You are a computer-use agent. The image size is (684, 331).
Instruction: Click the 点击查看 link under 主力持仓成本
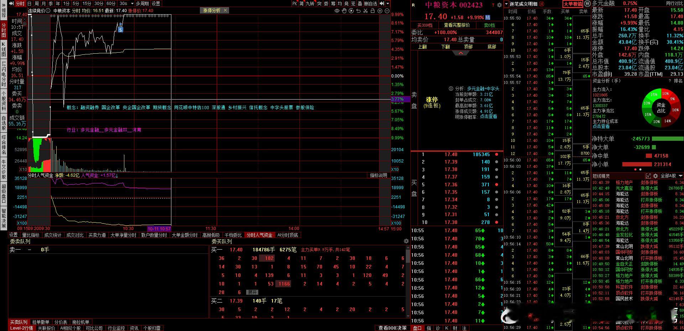tap(601, 126)
